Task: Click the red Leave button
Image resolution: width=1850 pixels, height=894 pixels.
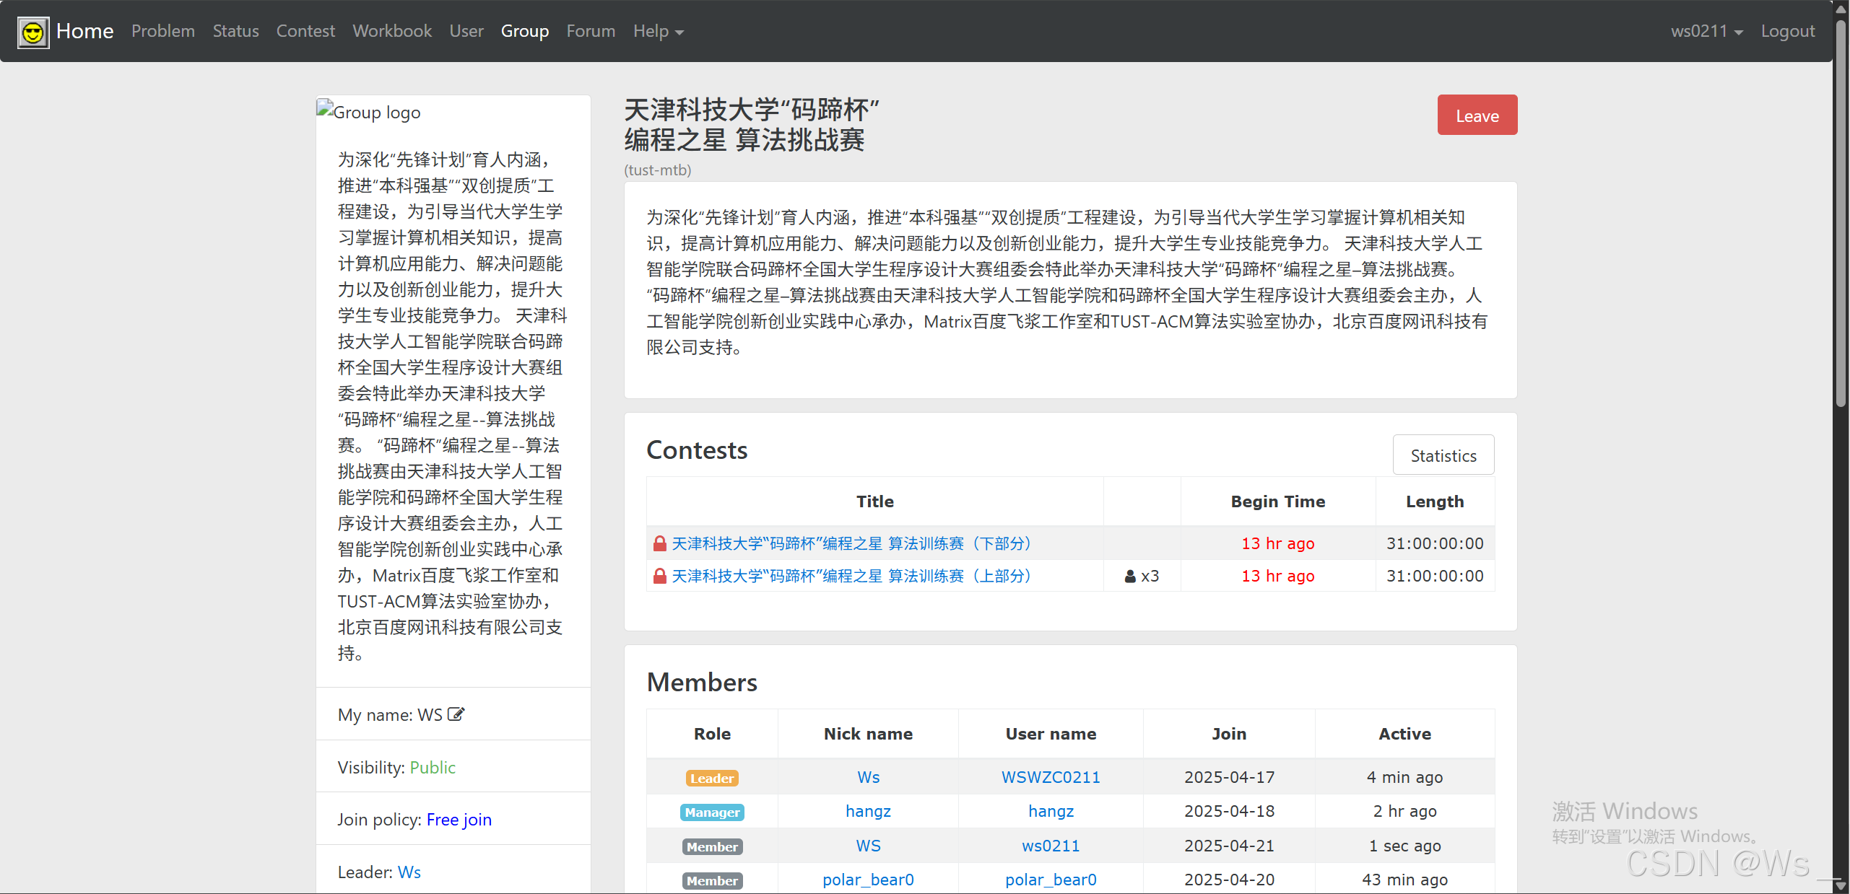Action: click(x=1477, y=115)
